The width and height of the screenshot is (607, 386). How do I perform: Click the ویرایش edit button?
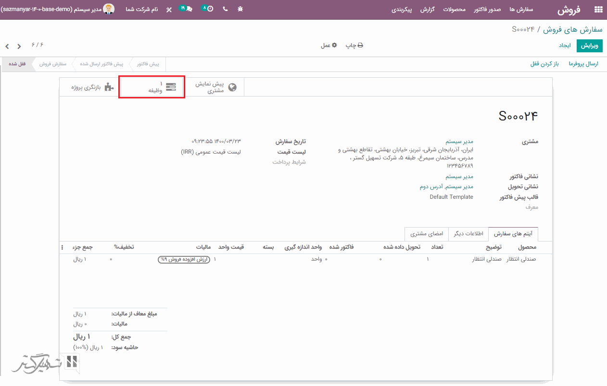[x=590, y=46]
